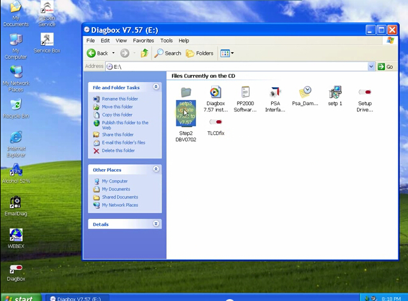Expand the Details panel
Screen dimensions: 408x301
click(156, 223)
